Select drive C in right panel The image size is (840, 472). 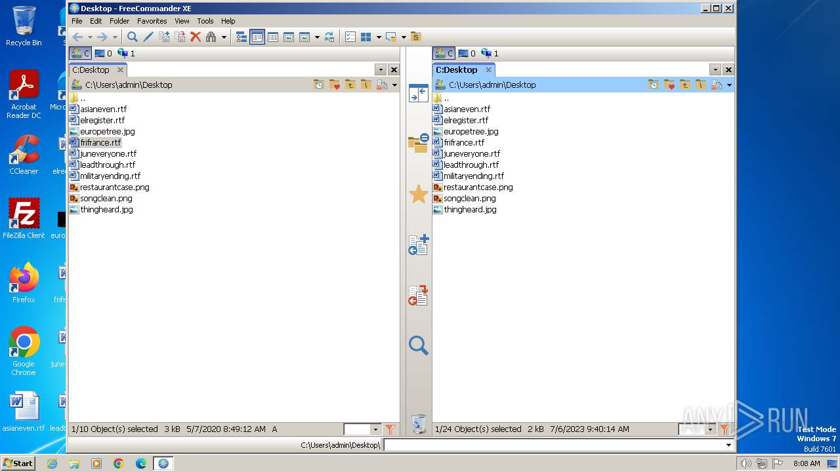coord(444,53)
